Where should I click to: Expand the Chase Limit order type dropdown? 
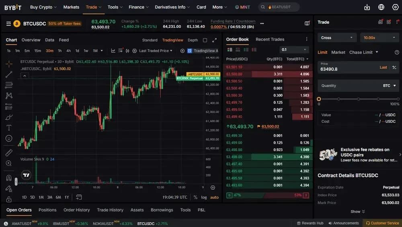[377, 52]
